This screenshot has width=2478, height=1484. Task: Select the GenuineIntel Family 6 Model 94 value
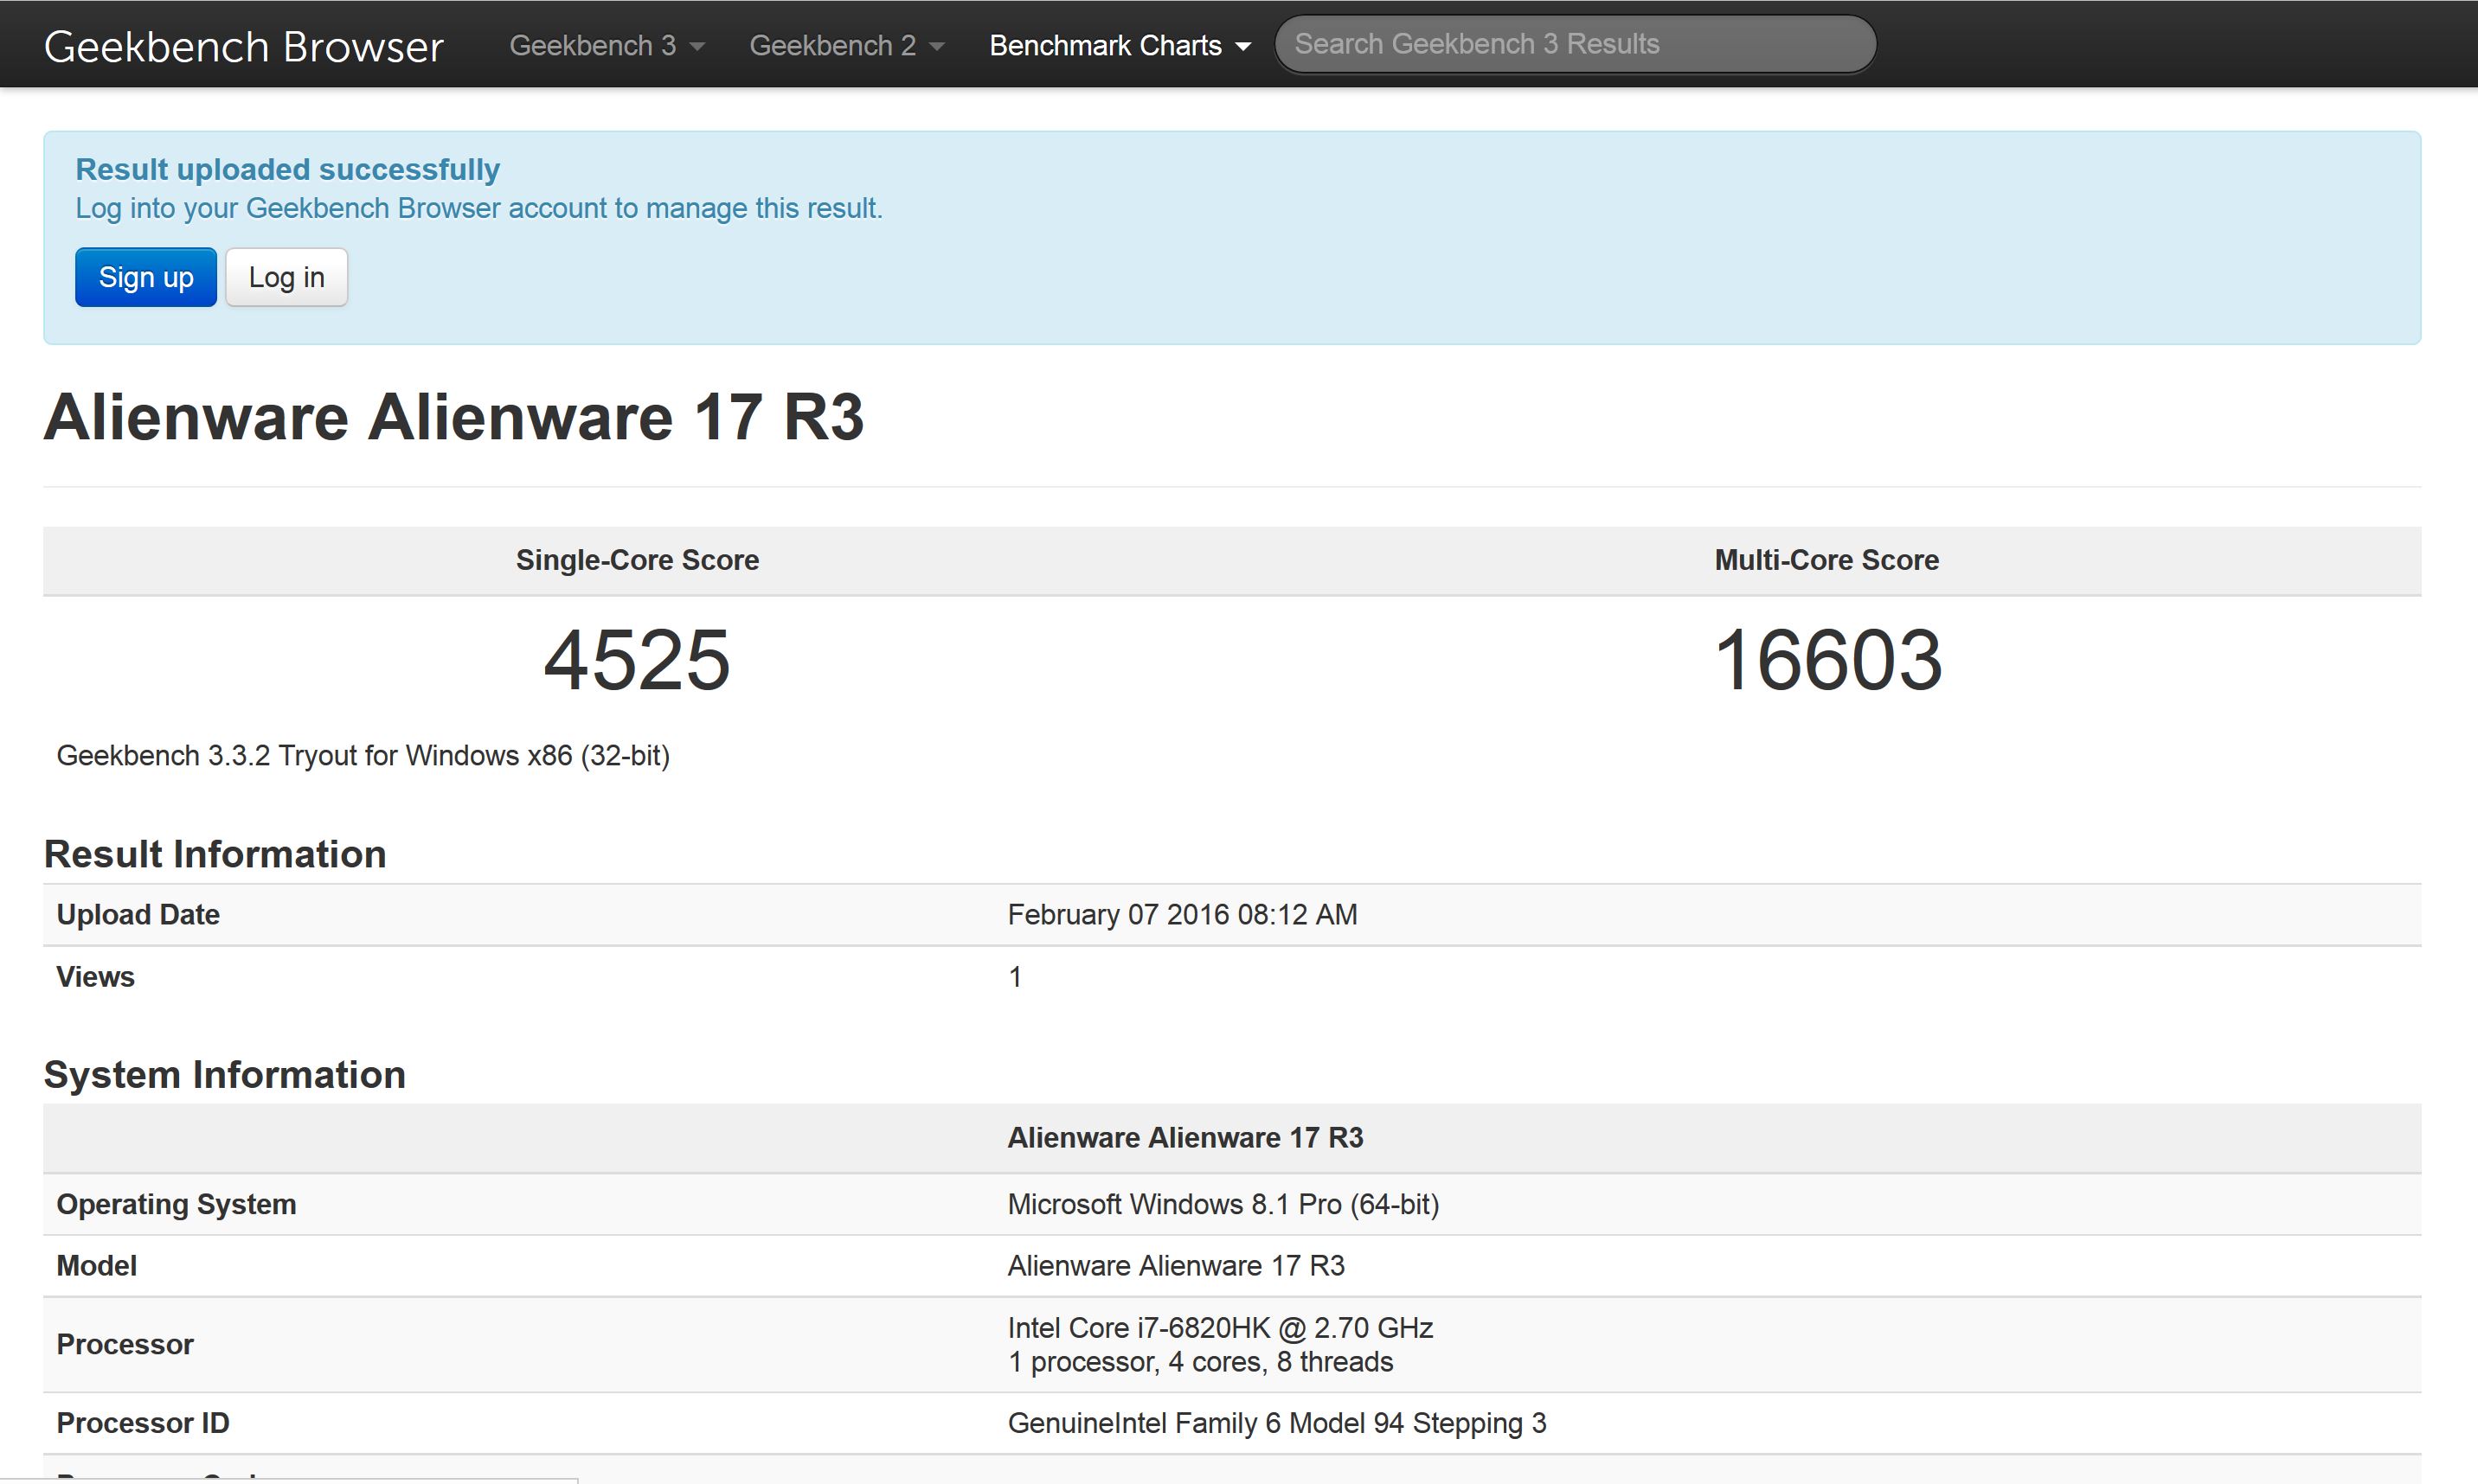tap(1278, 1423)
